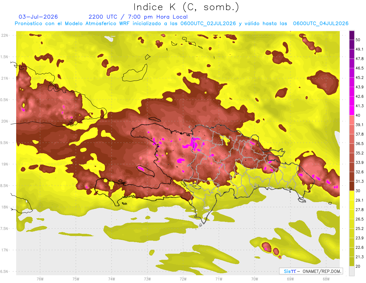Click the legend value "49.1"

[360, 49]
